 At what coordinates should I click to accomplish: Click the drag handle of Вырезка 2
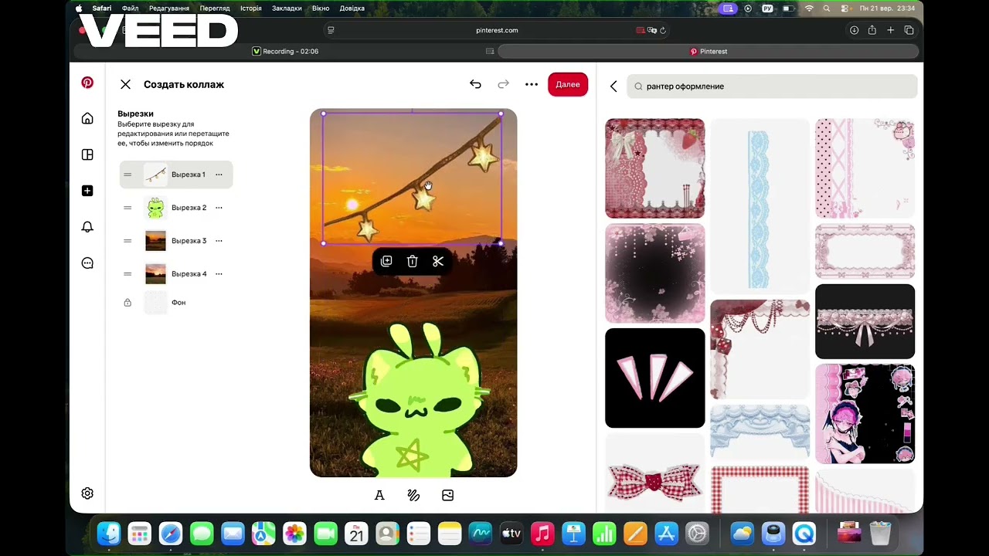coord(127,208)
